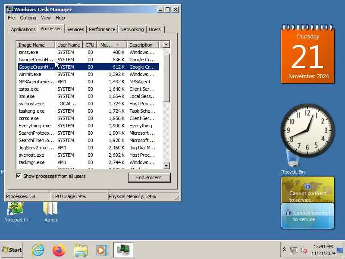Click the process list scroll up arrow

(166, 45)
